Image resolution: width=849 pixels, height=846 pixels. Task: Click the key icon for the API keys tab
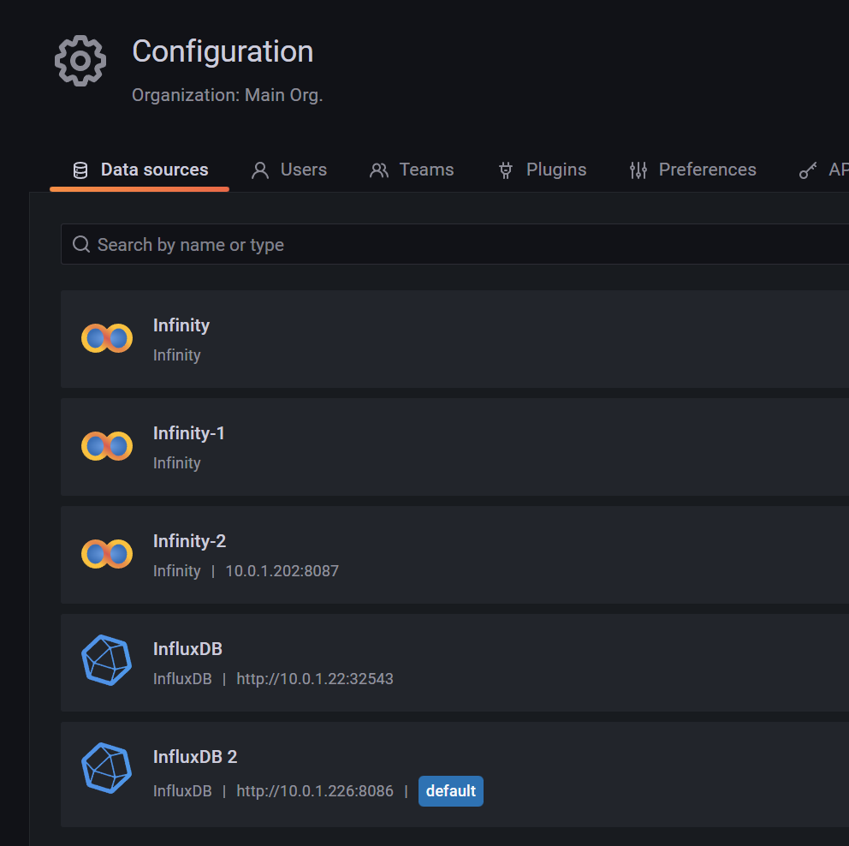click(x=808, y=170)
